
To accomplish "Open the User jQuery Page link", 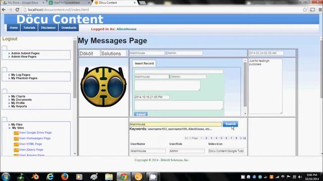I will tap(31, 150).
